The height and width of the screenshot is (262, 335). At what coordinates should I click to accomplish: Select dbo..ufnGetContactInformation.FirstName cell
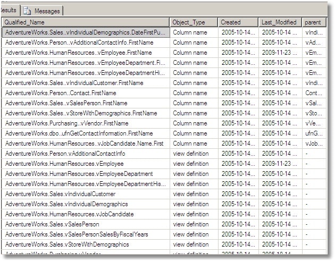[x=86, y=133]
